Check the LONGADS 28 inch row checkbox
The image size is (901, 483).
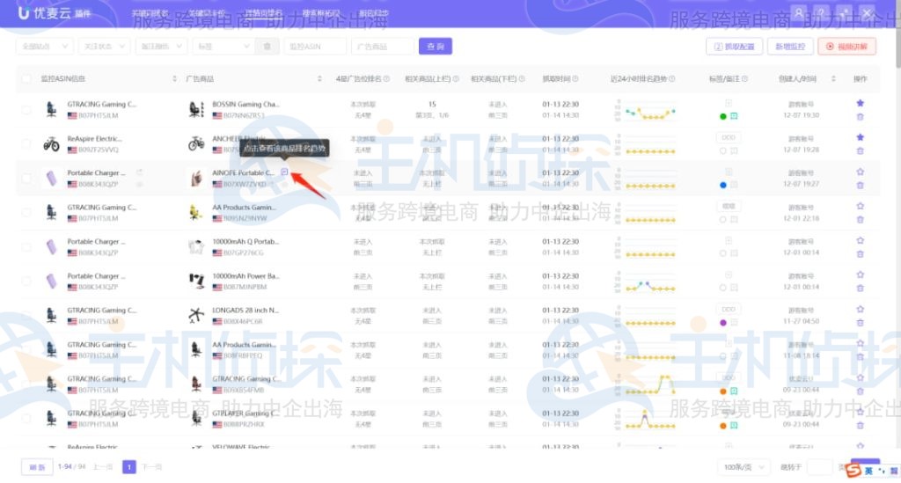coord(26,315)
